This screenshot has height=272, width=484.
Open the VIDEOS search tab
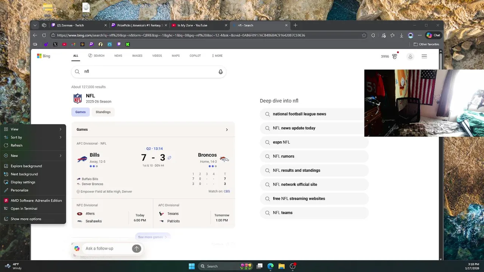pos(157,56)
